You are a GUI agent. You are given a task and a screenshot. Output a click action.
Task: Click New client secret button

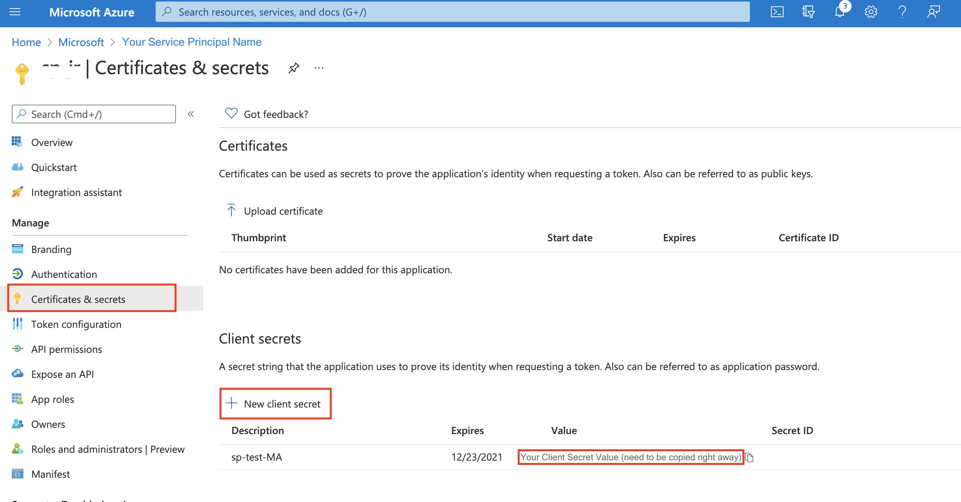[275, 404]
